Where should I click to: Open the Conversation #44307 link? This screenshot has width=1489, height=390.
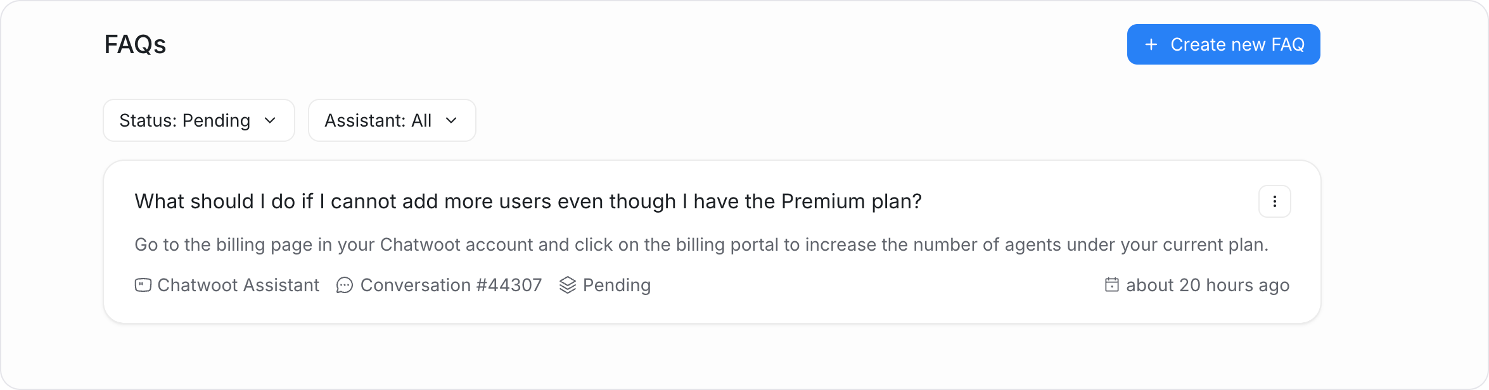[x=451, y=285]
